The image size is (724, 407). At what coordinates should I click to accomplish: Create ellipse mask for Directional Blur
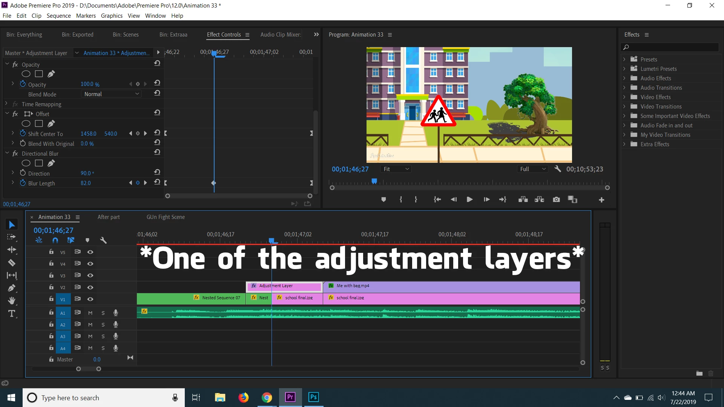tap(26, 163)
